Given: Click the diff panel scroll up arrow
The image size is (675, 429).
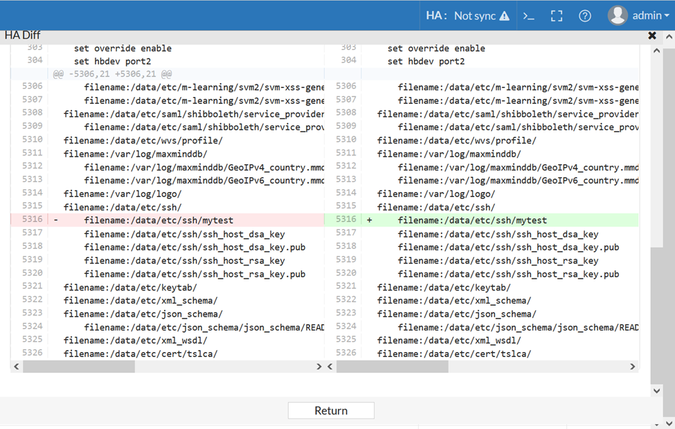Looking at the screenshot, I should tap(657, 51).
